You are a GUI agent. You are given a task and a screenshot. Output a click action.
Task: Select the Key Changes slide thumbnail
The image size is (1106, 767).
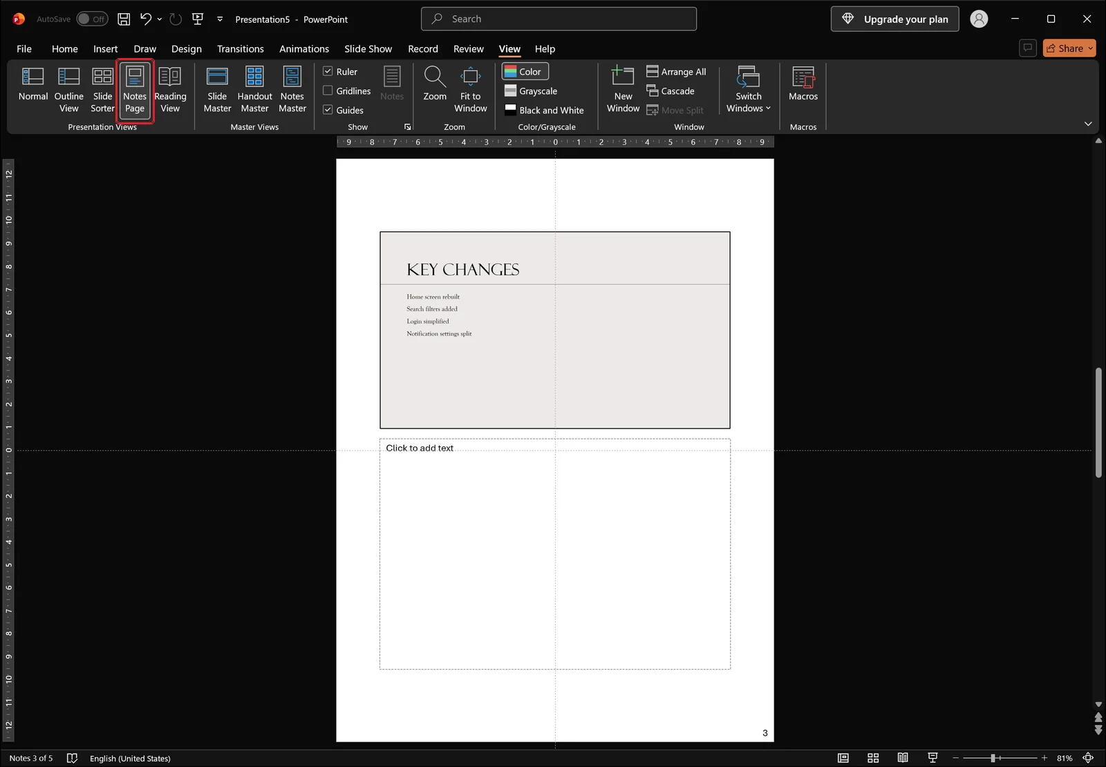pyautogui.click(x=555, y=330)
